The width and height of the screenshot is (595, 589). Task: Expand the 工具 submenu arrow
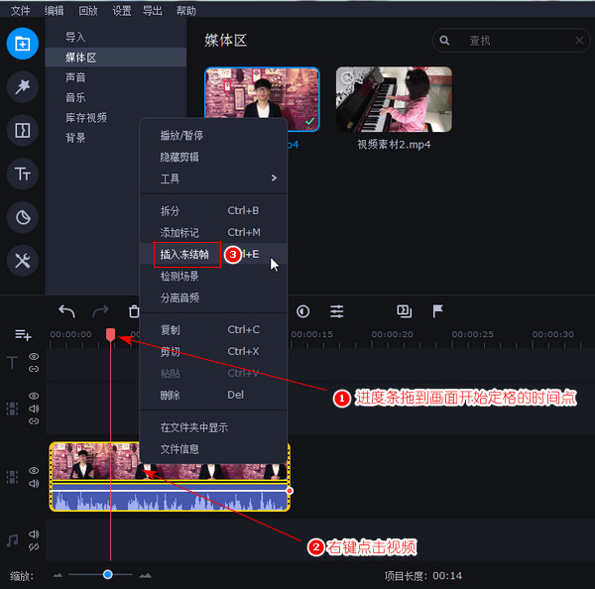[274, 178]
